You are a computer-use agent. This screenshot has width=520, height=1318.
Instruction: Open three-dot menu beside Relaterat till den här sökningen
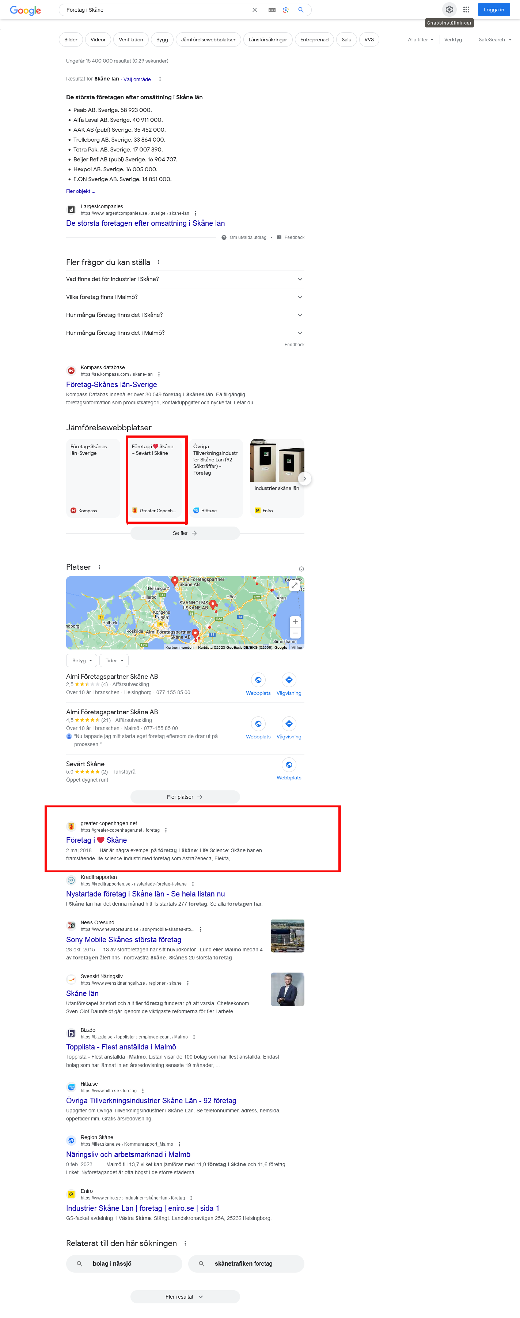(x=185, y=1243)
